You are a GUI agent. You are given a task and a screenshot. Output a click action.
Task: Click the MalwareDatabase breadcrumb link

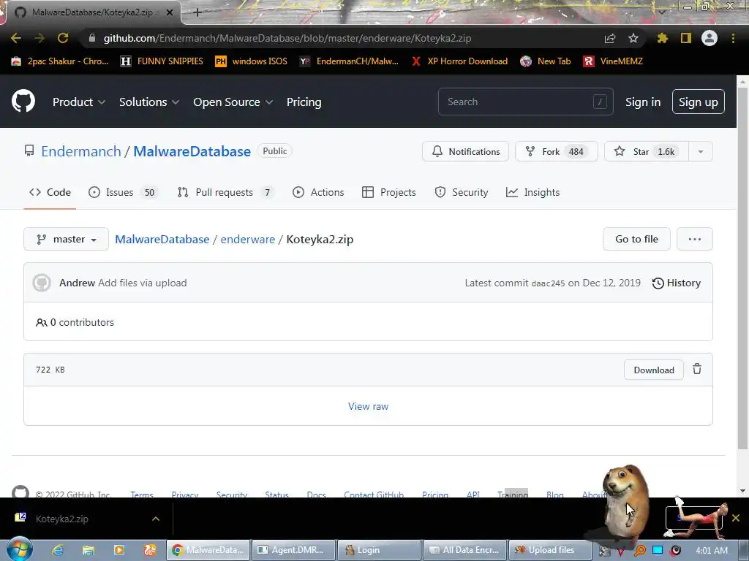162,240
